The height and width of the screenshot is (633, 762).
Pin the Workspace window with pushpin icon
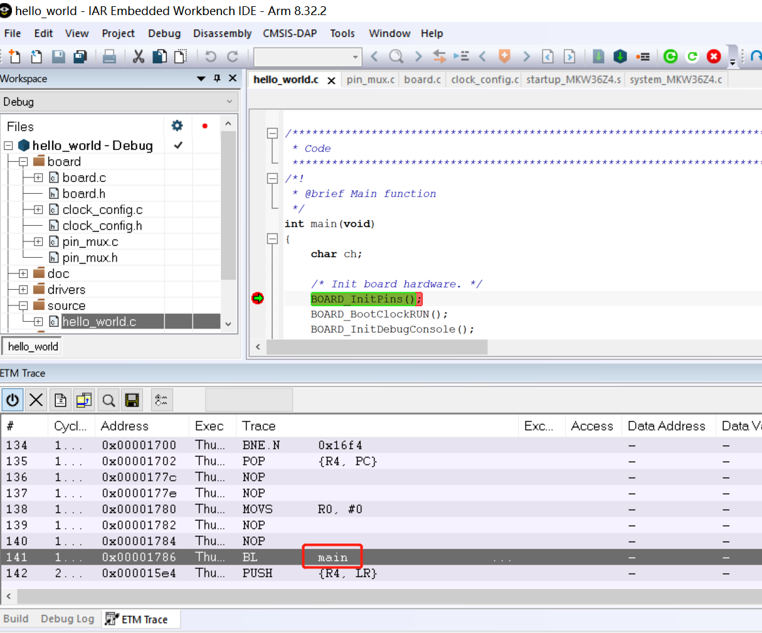click(218, 78)
